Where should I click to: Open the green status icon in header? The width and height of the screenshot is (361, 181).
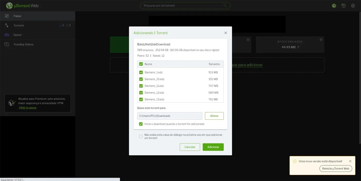(334, 6)
